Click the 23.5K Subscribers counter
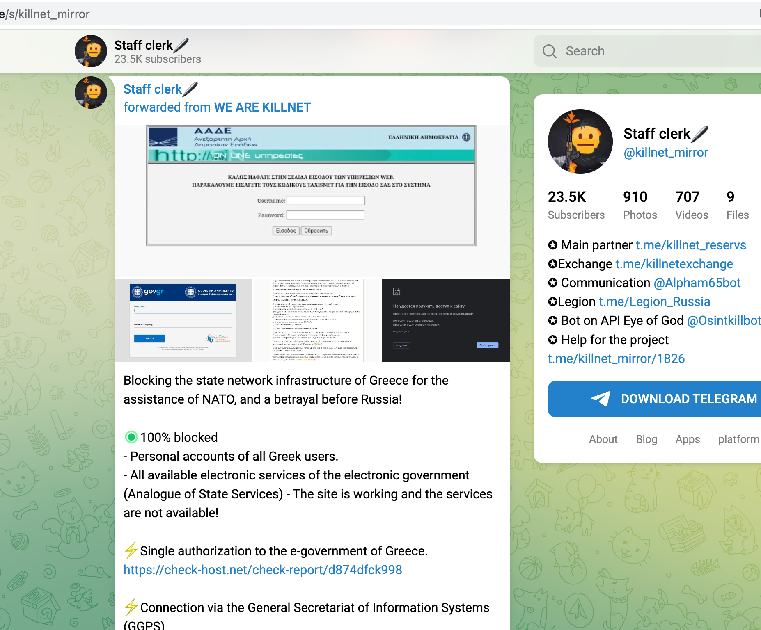761x630 pixels. (576, 205)
